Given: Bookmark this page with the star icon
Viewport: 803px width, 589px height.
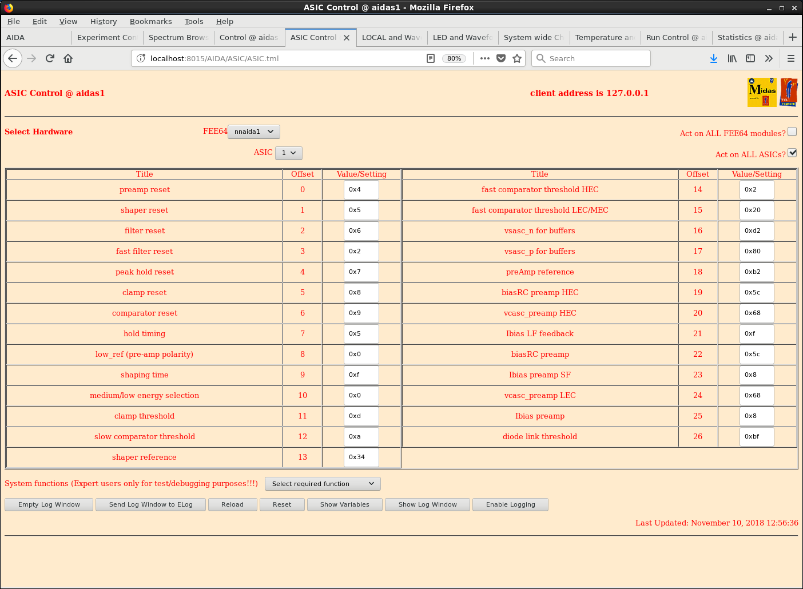Looking at the screenshot, I should point(517,58).
